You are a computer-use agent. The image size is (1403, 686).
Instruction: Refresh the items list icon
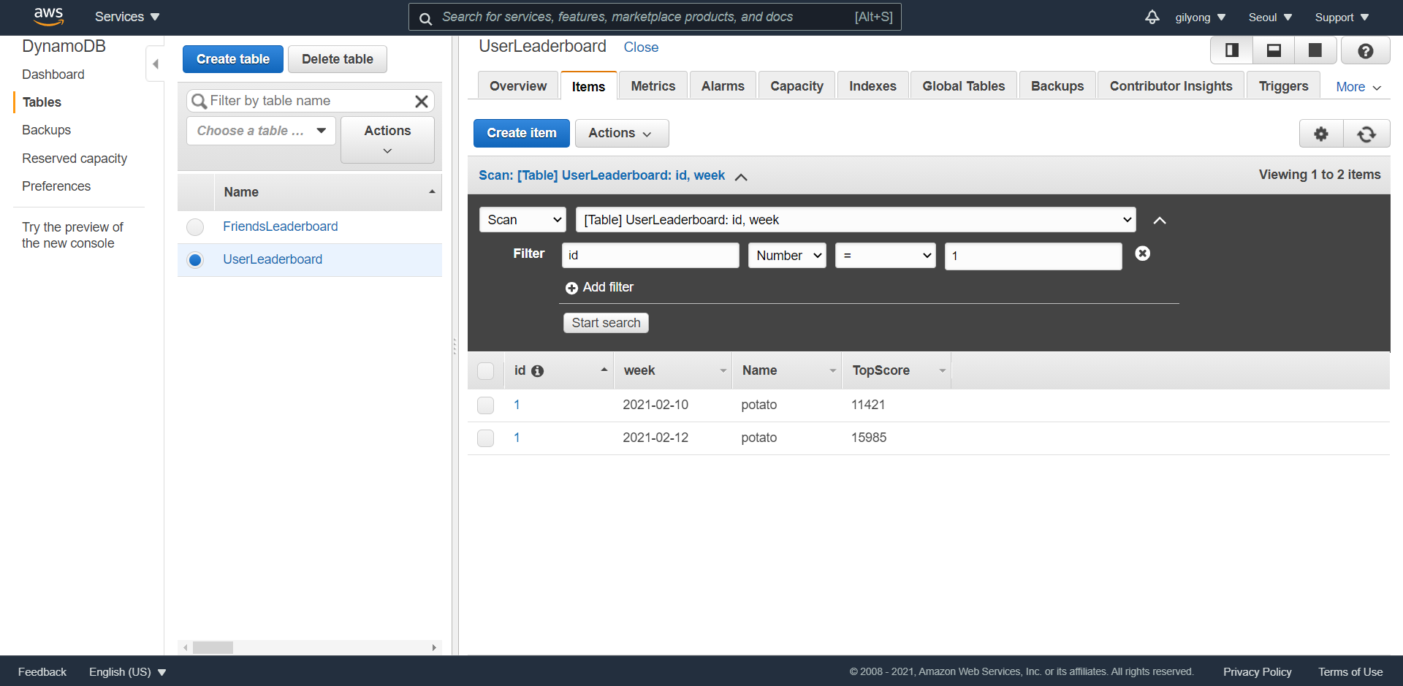point(1366,134)
